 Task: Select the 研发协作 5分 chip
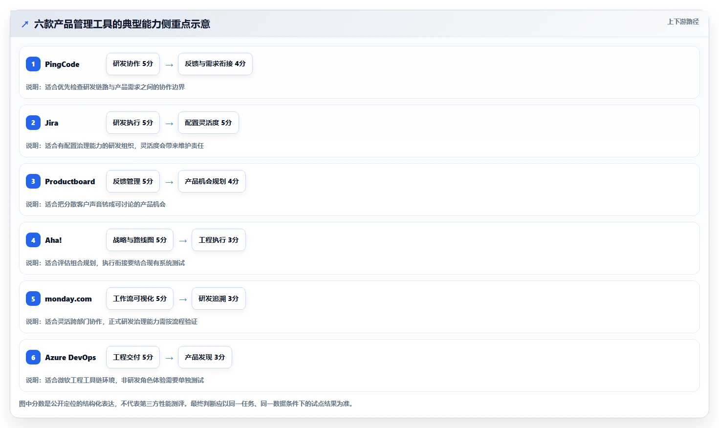click(133, 64)
